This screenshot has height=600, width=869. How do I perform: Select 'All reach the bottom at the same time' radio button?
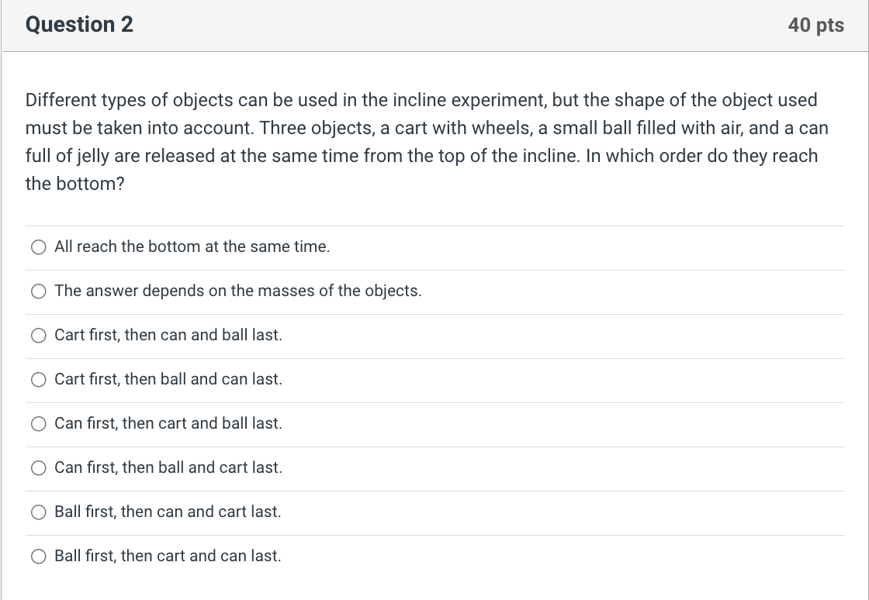(38, 247)
